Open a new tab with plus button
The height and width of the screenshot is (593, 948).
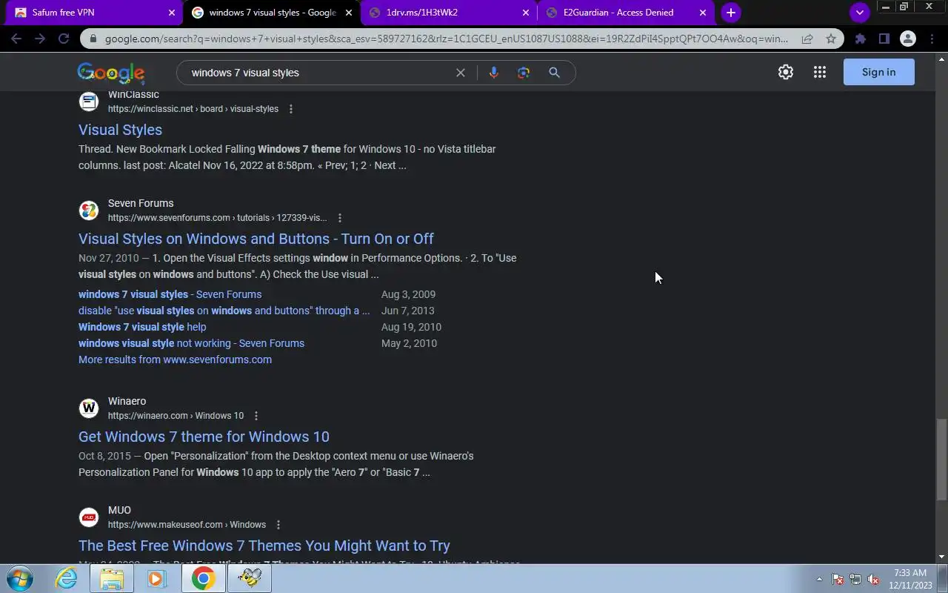(x=731, y=13)
